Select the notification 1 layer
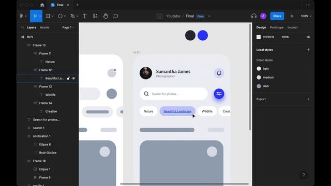331x186 pixels. [x=48, y=136]
